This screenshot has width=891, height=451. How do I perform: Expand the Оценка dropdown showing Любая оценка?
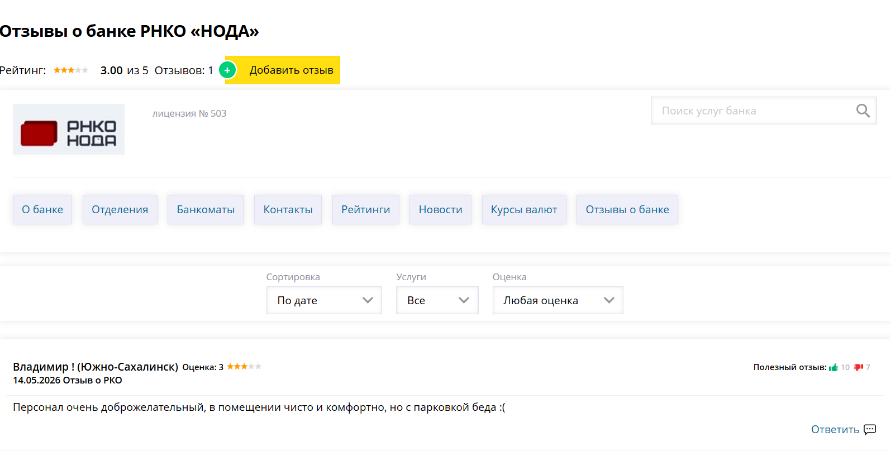click(558, 300)
